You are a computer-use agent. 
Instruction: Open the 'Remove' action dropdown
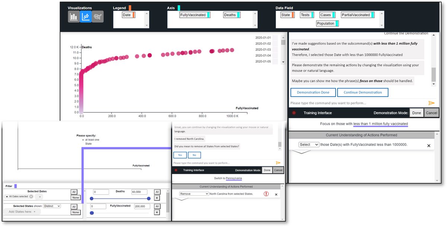(194, 194)
